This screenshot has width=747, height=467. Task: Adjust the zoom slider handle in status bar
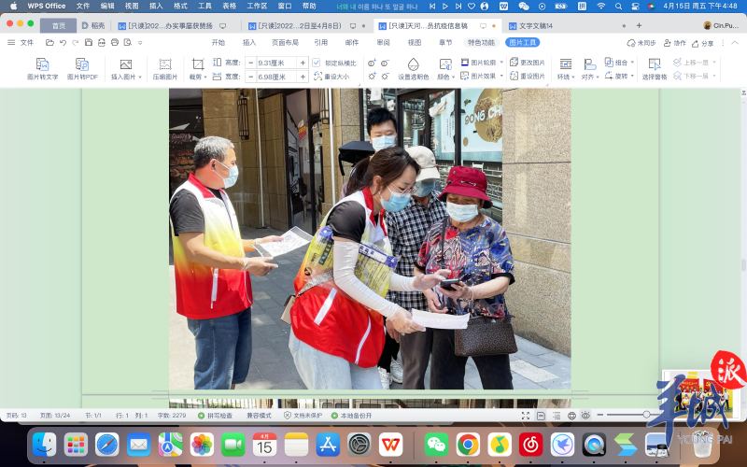(x=646, y=415)
